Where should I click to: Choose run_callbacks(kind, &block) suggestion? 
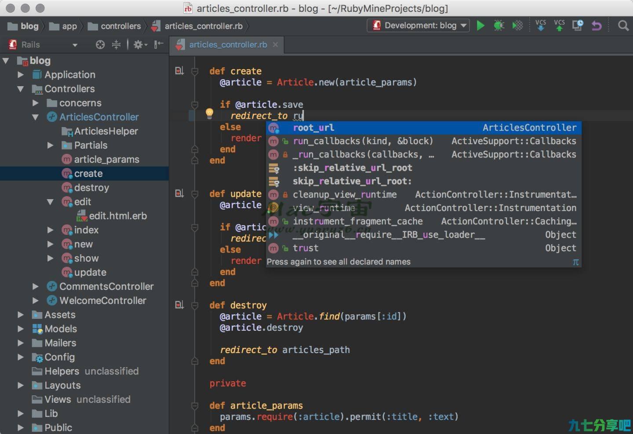pyautogui.click(x=424, y=141)
